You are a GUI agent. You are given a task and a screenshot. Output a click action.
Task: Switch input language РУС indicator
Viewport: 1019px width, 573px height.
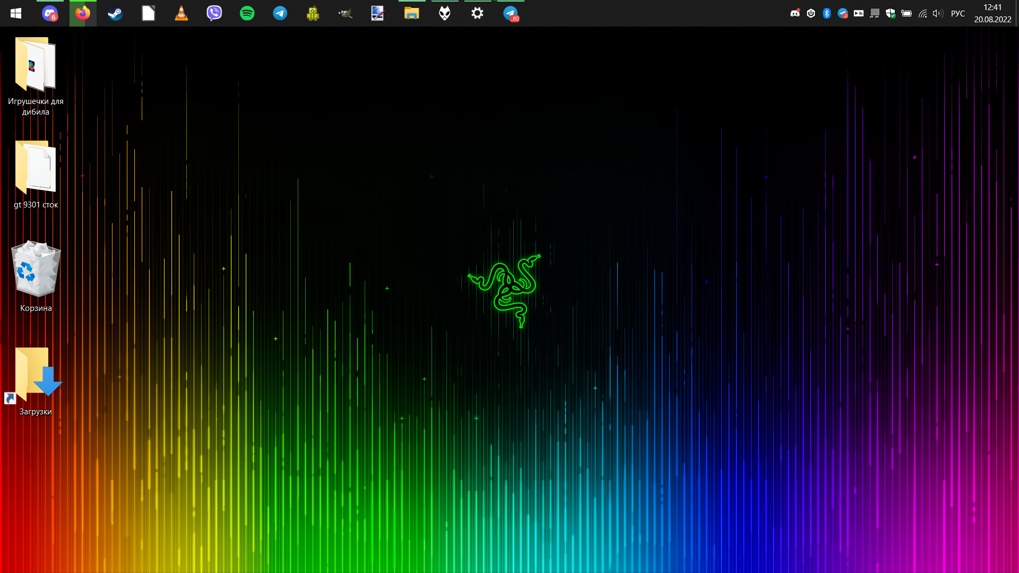pos(957,14)
